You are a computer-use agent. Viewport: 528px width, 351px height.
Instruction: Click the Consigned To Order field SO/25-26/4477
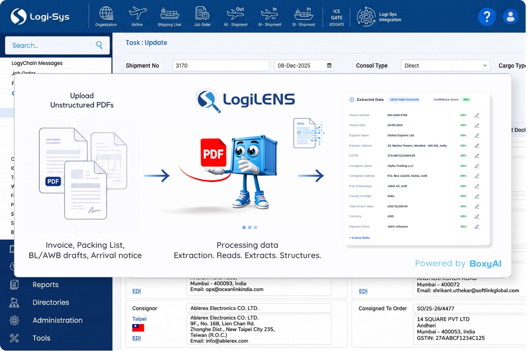469,308
